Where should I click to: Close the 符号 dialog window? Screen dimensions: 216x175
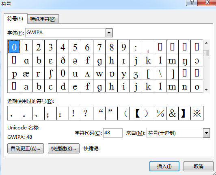[207, 2]
